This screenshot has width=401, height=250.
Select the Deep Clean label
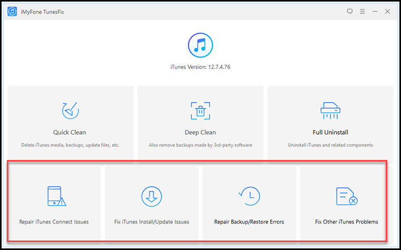[200, 132]
